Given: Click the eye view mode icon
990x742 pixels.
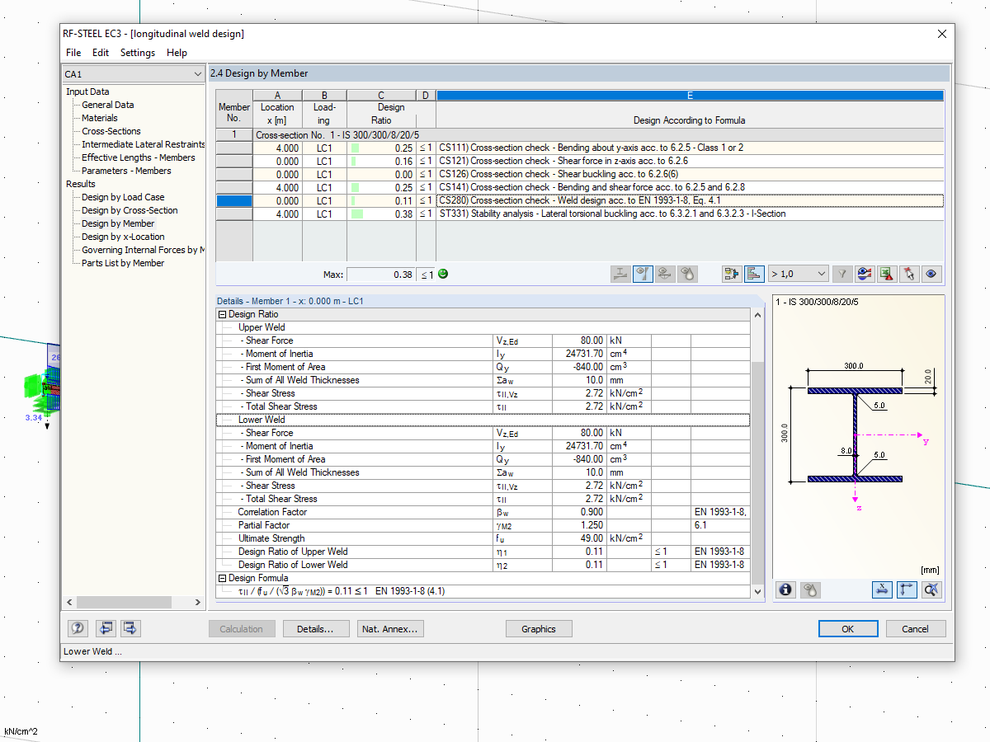Looking at the screenshot, I should pyautogui.click(x=931, y=275).
